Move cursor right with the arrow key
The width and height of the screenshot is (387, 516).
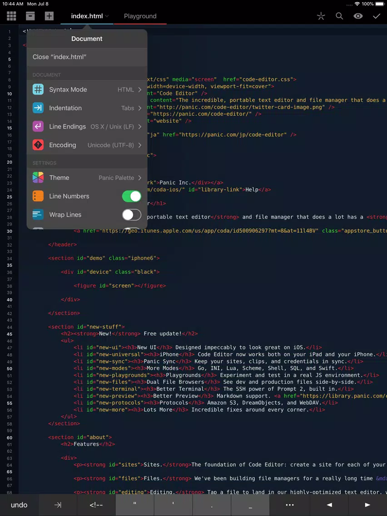coord(367,505)
